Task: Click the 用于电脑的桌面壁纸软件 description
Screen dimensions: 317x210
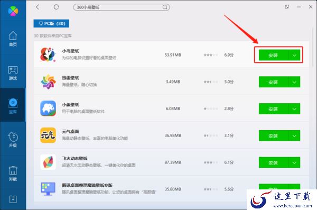Action: coord(83,112)
